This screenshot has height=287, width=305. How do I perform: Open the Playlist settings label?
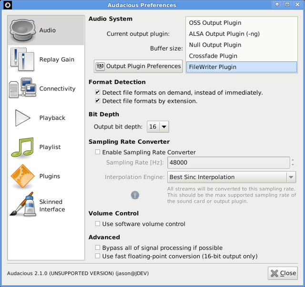click(x=50, y=147)
